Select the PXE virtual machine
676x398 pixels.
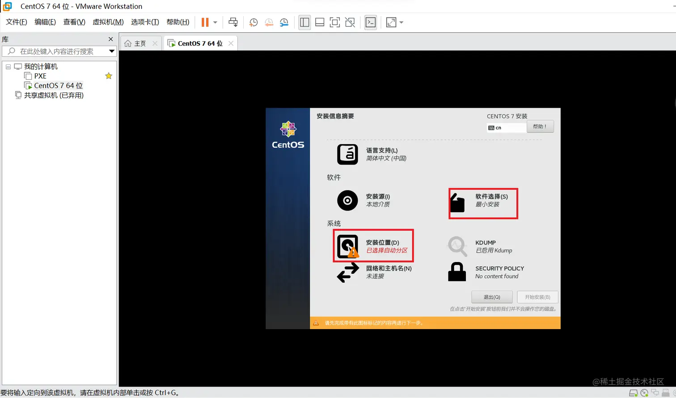click(x=40, y=76)
